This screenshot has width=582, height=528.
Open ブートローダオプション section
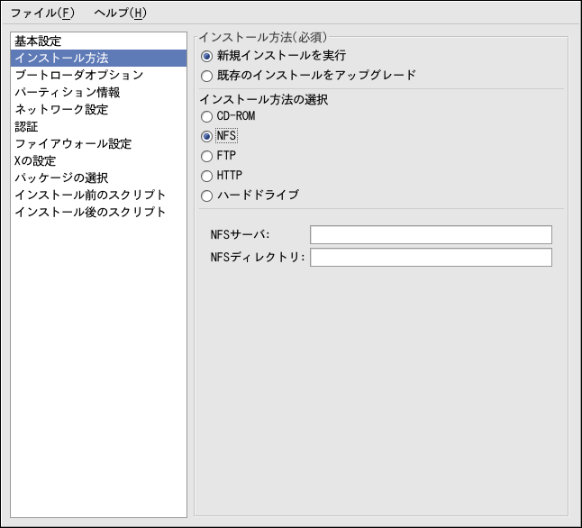pyautogui.click(x=78, y=76)
